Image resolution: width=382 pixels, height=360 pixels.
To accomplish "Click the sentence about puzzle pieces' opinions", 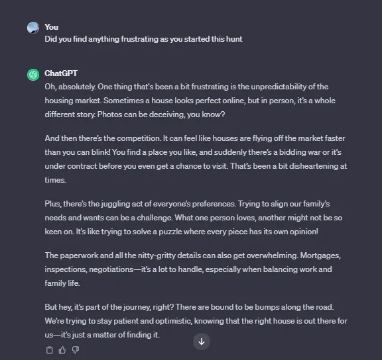I will click(197, 232).
